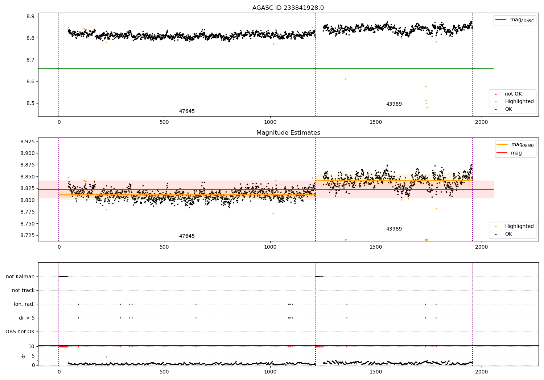Click the Ion. rad. row label
Image resolution: width=544 pixels, height=380 pixels.
(x=24, y=304)
